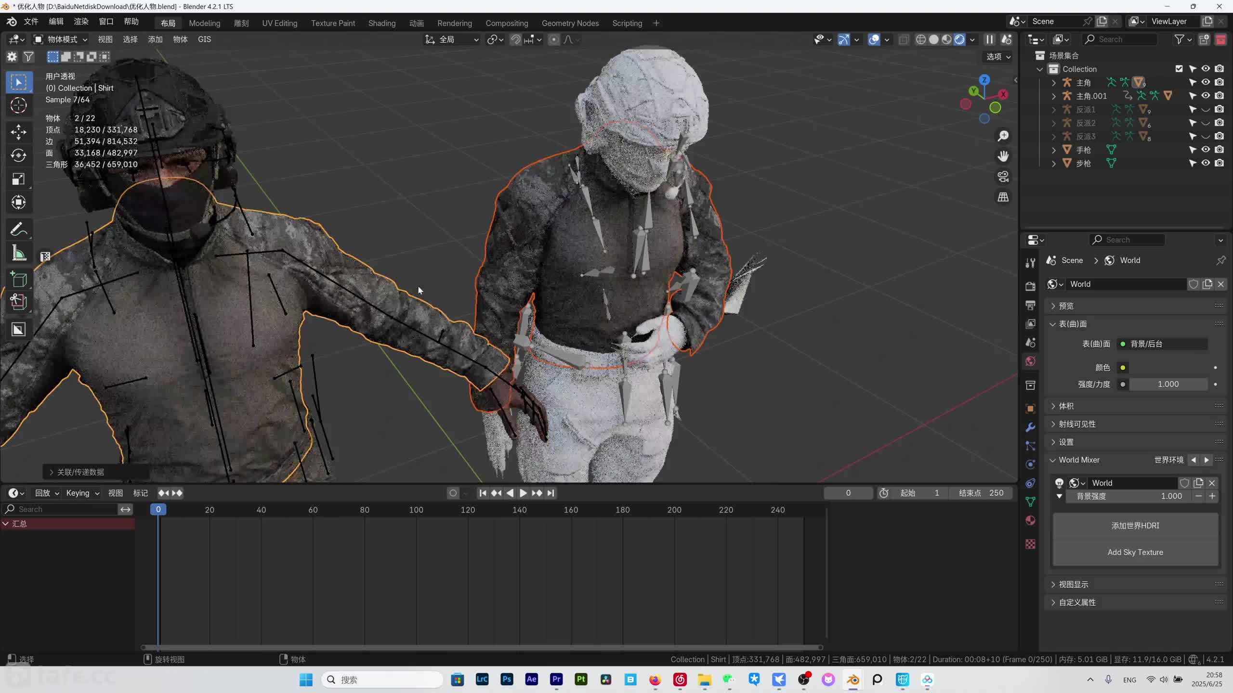Image resolution: width=1233 pixels, height=693 pixels.
Task: Hide 主角.001 in viewport
Action: click(x=1206, y=96)
